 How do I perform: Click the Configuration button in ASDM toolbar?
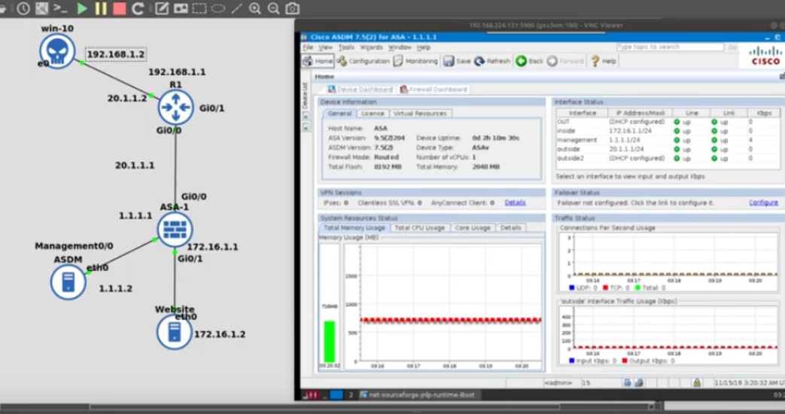pyautogui.click(x=364, y=61)
